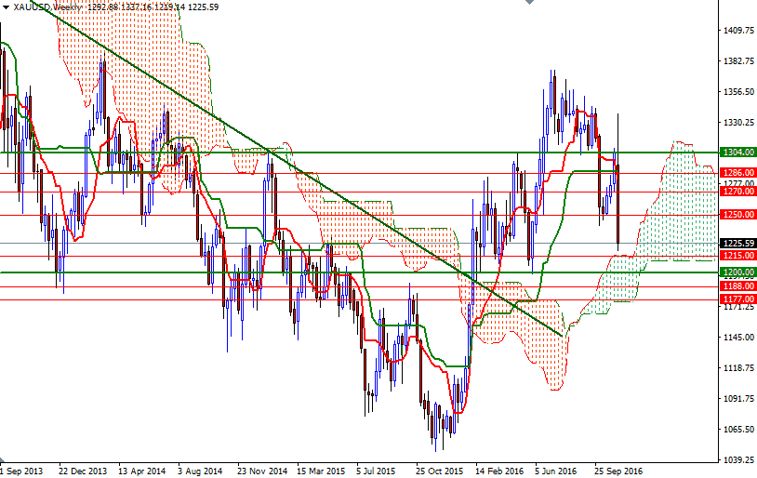Select the current price 1225.59 tag

[737, 243]
